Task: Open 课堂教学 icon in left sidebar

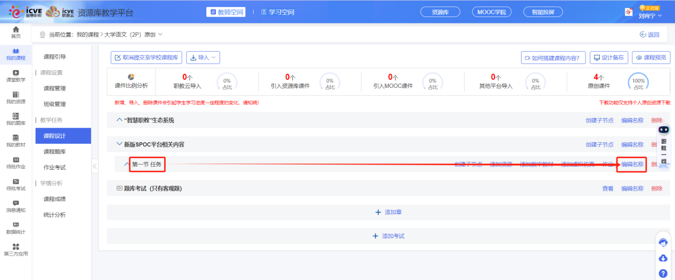Action: pos(15,76)
